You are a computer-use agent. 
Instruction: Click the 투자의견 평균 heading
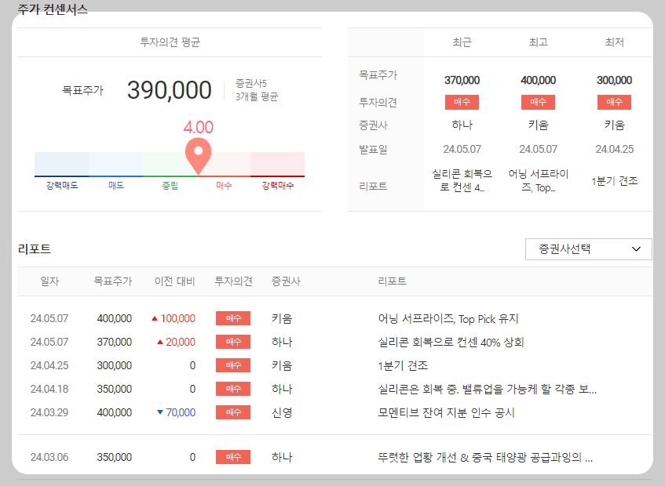pos(170,42)
